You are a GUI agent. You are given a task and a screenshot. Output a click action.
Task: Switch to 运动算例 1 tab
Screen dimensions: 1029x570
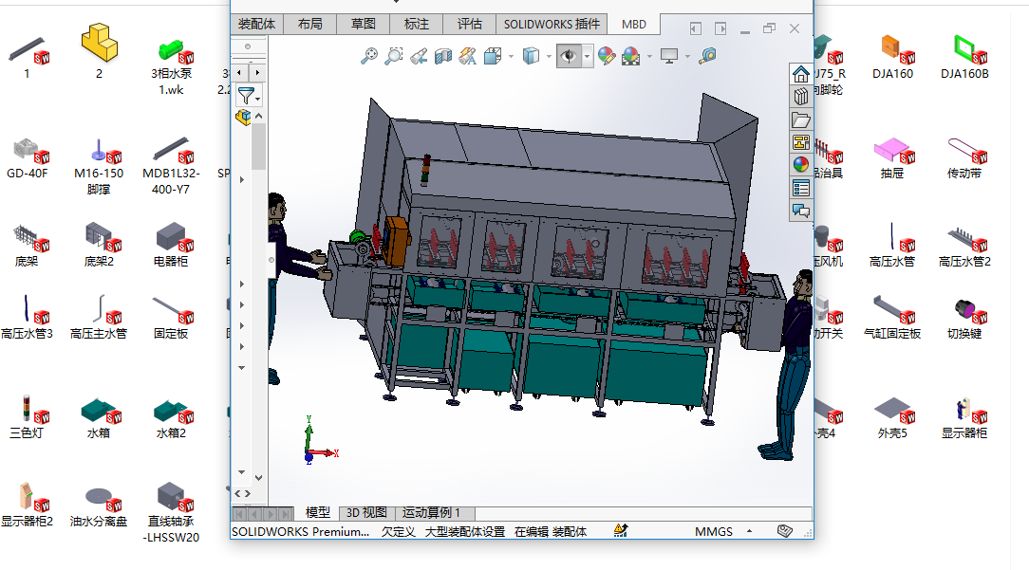tap(431, 513)
